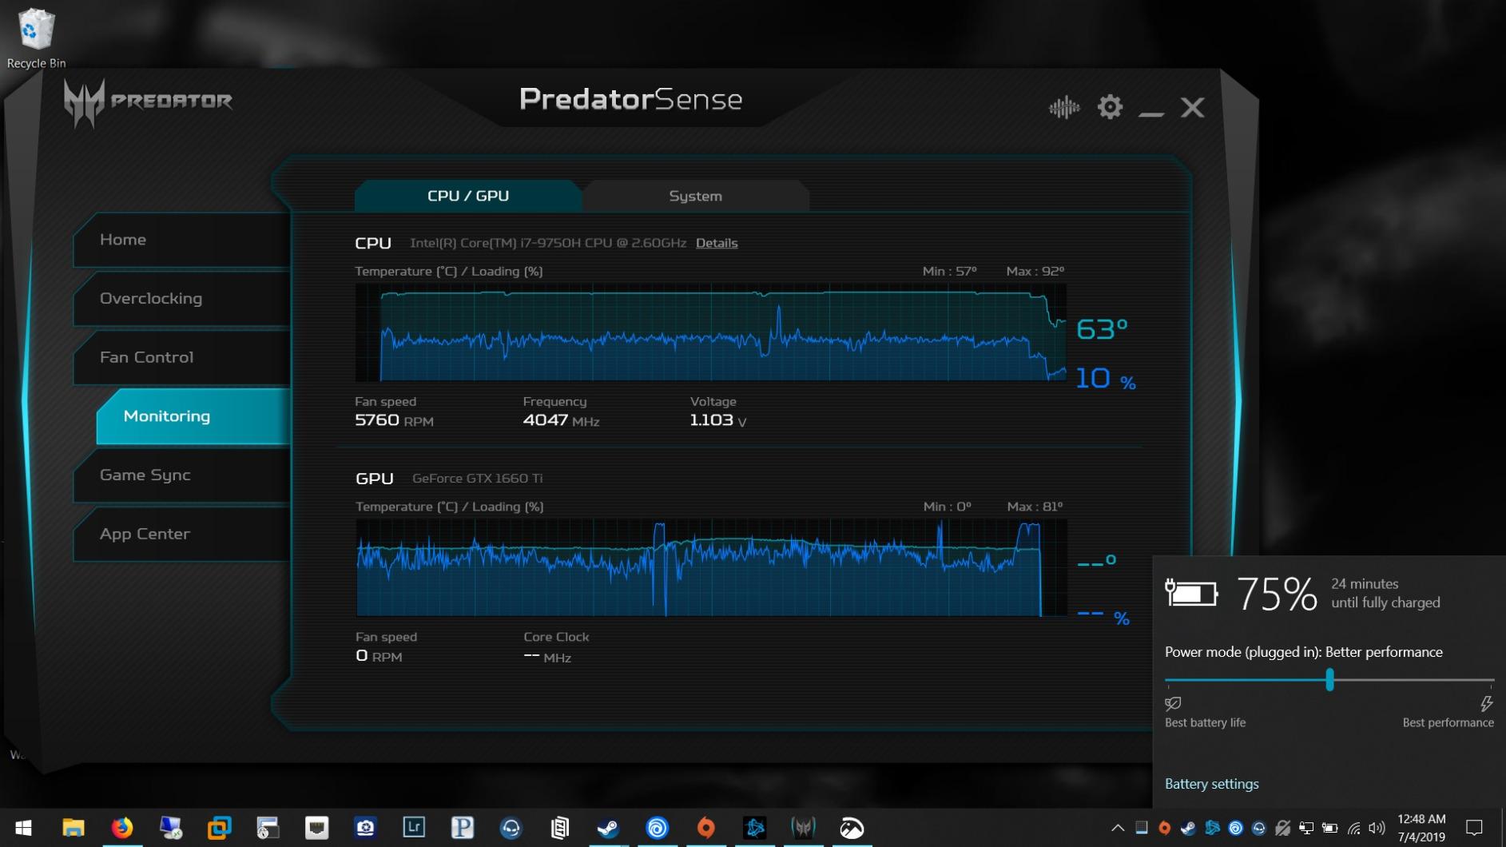Screen dimensions: 1506x847
Task: Open the Action Center notifications
Action: (x=1475, y=828)
